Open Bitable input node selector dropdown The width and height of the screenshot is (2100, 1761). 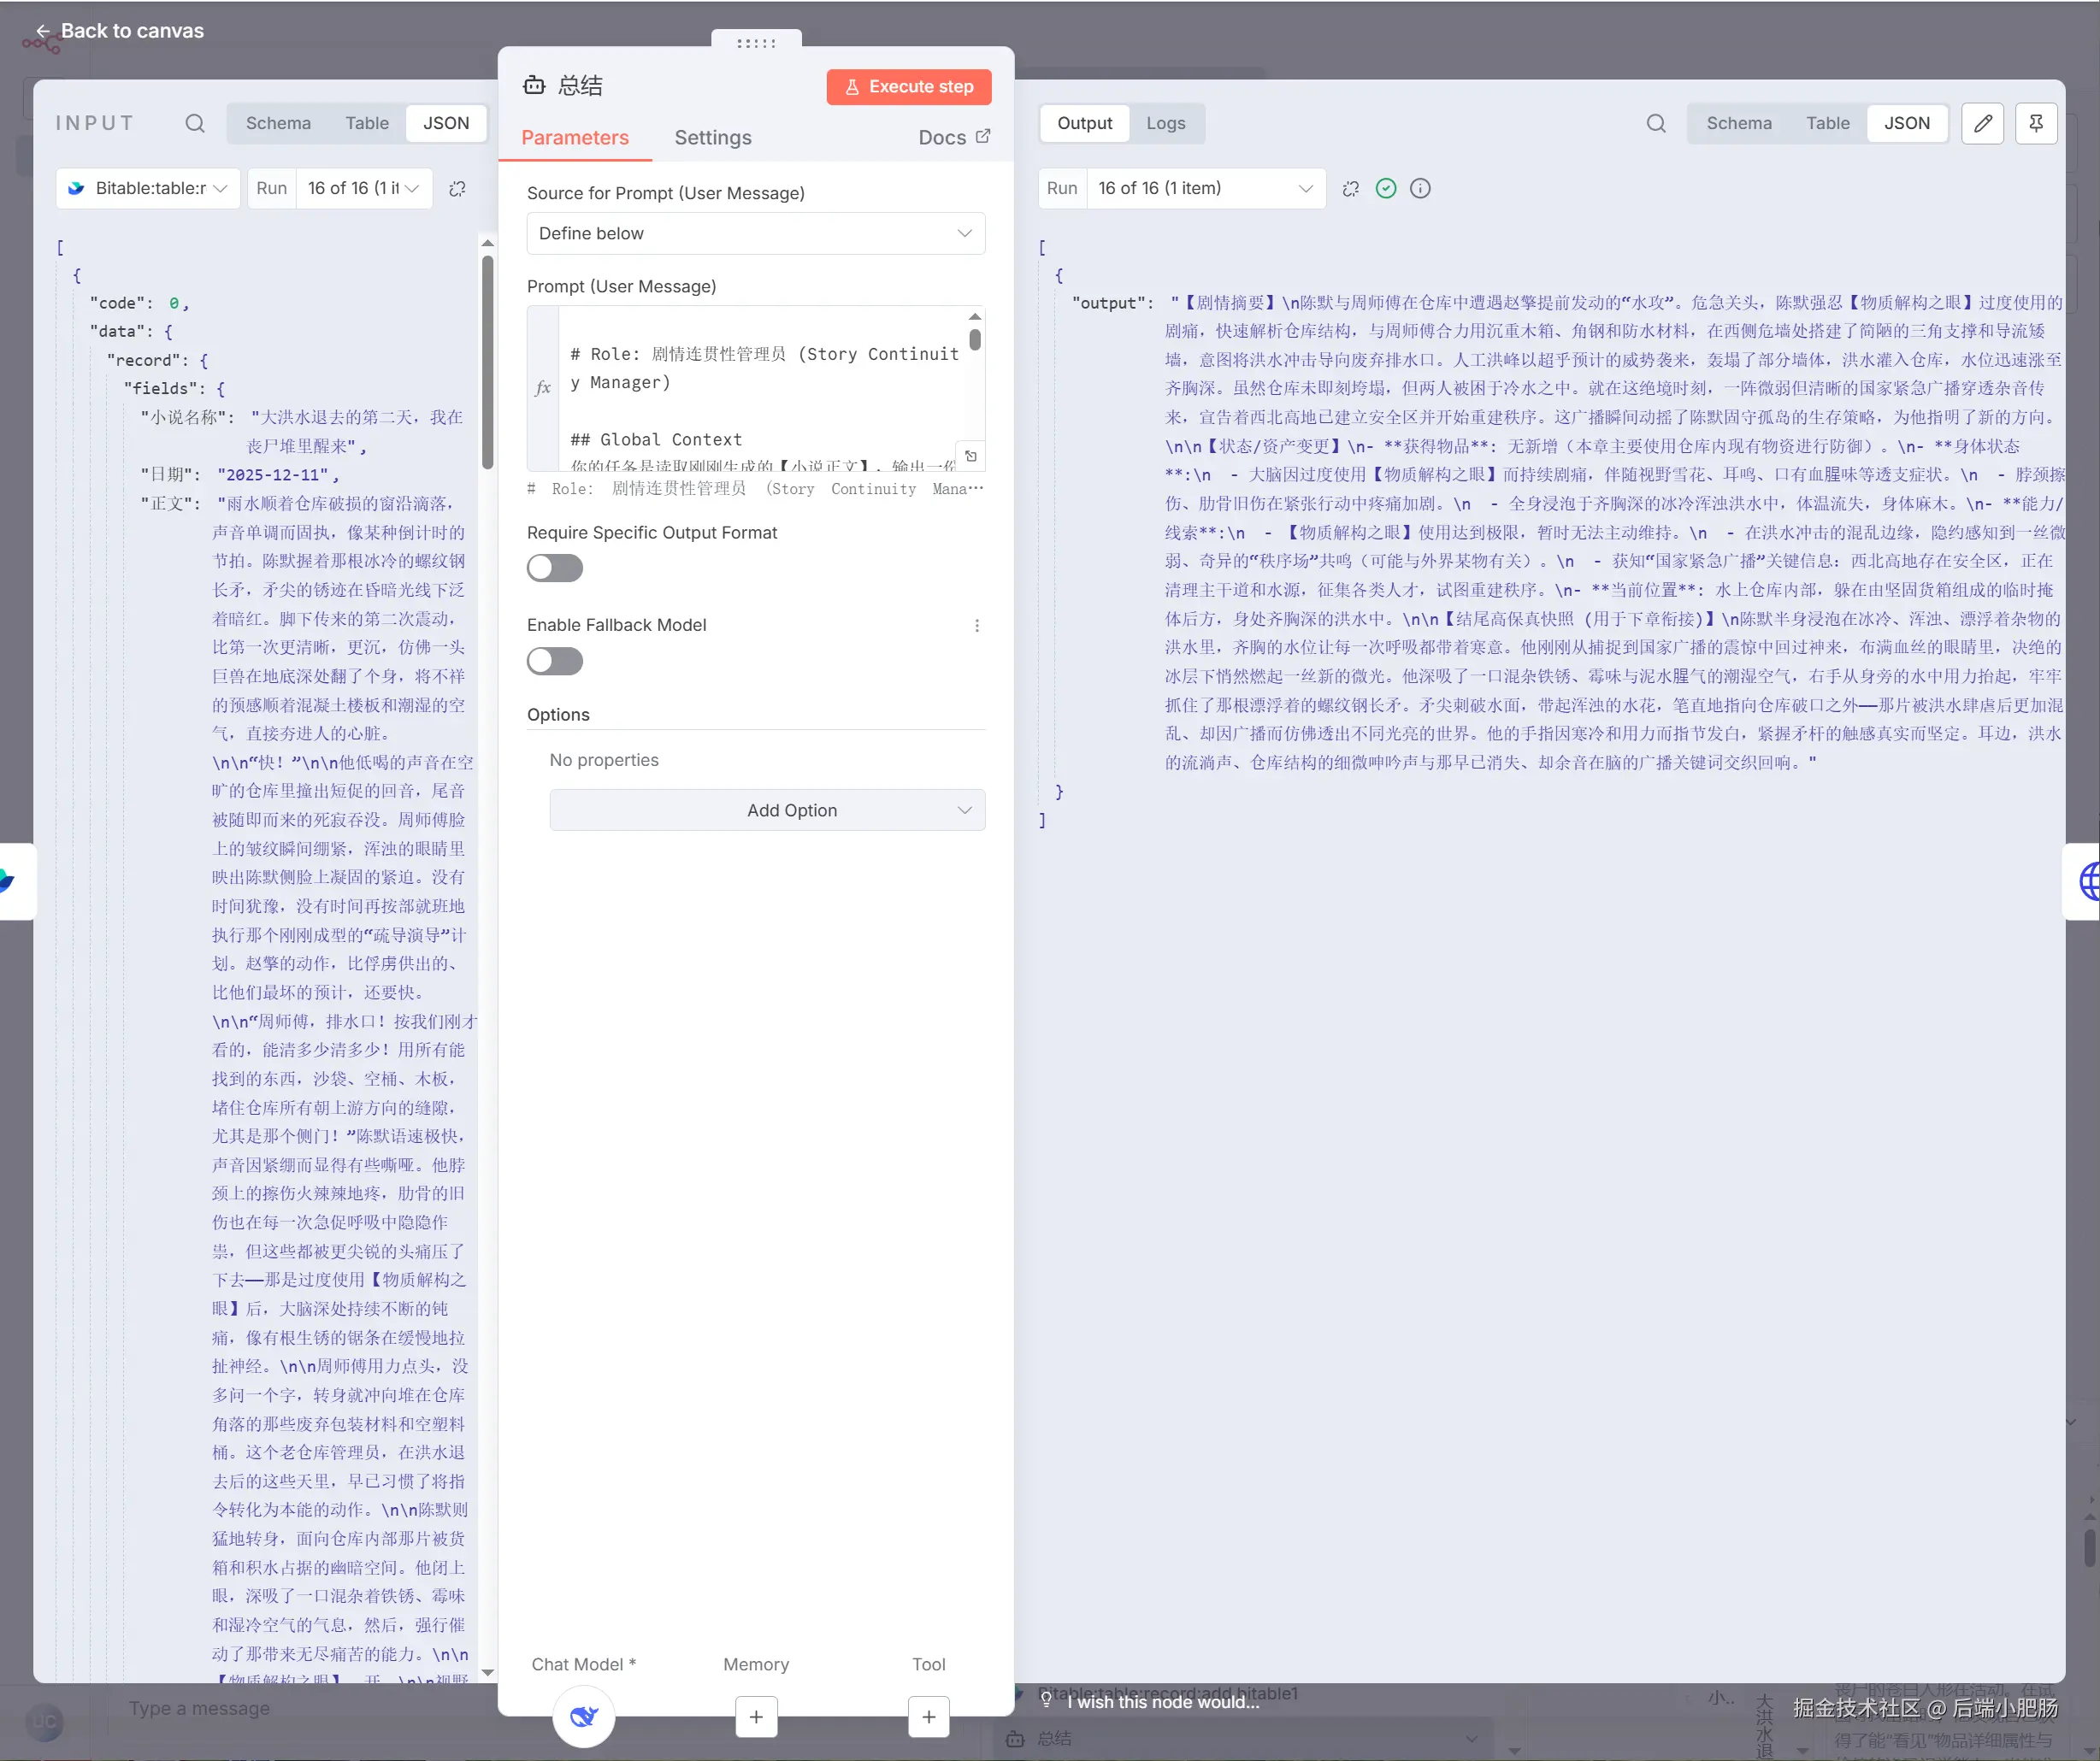(148, 188)
